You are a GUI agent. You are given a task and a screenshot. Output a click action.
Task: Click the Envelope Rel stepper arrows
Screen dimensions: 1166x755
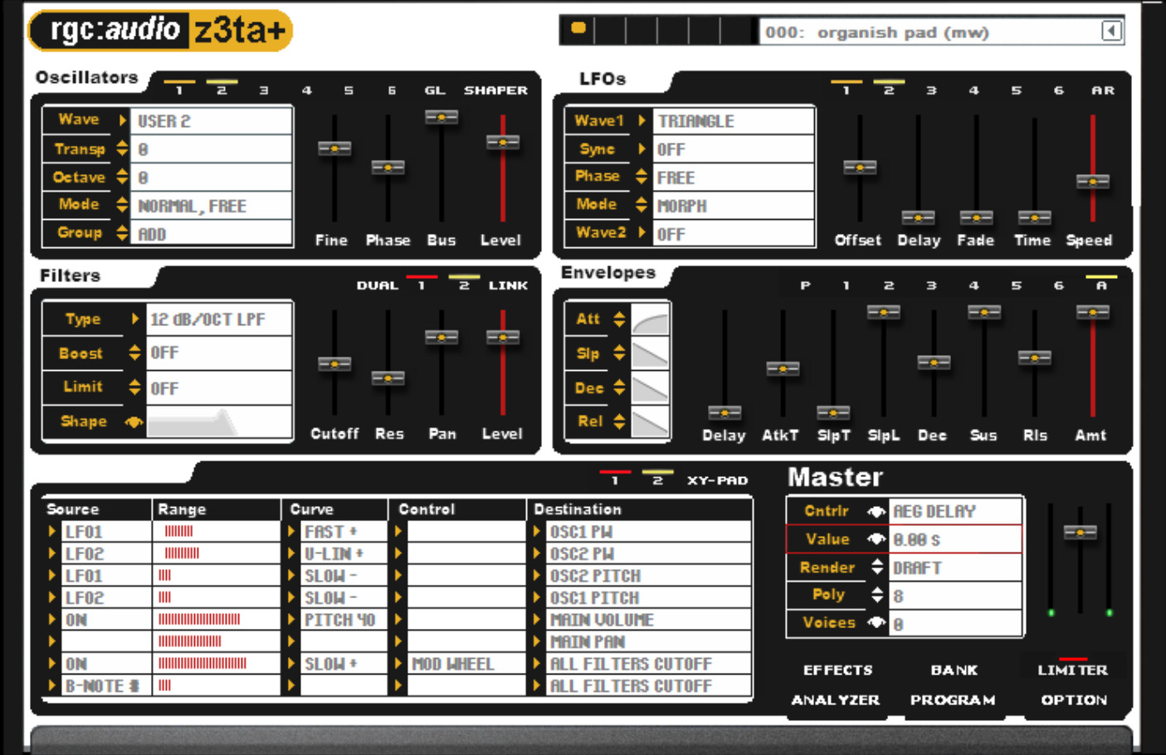coord(619,422)
